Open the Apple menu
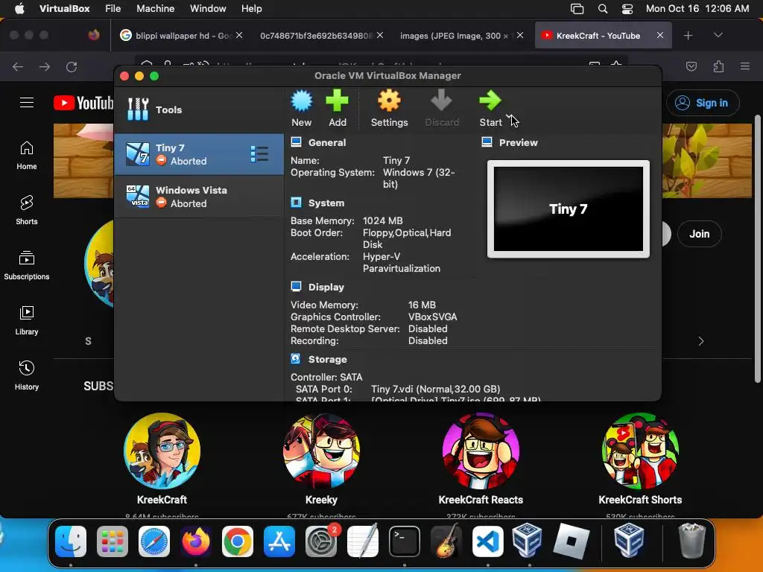This screenshot has height=572, width=763. coord(19,9)
